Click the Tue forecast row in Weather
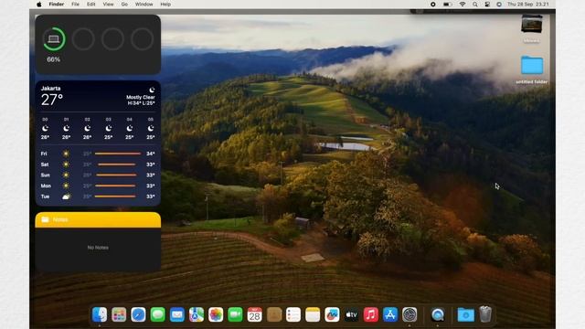585x329 pixels. pos(98,196)
